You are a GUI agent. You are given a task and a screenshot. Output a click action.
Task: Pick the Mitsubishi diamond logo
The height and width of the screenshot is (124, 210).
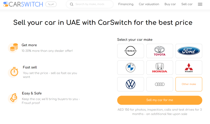click(x=189, y=68)
